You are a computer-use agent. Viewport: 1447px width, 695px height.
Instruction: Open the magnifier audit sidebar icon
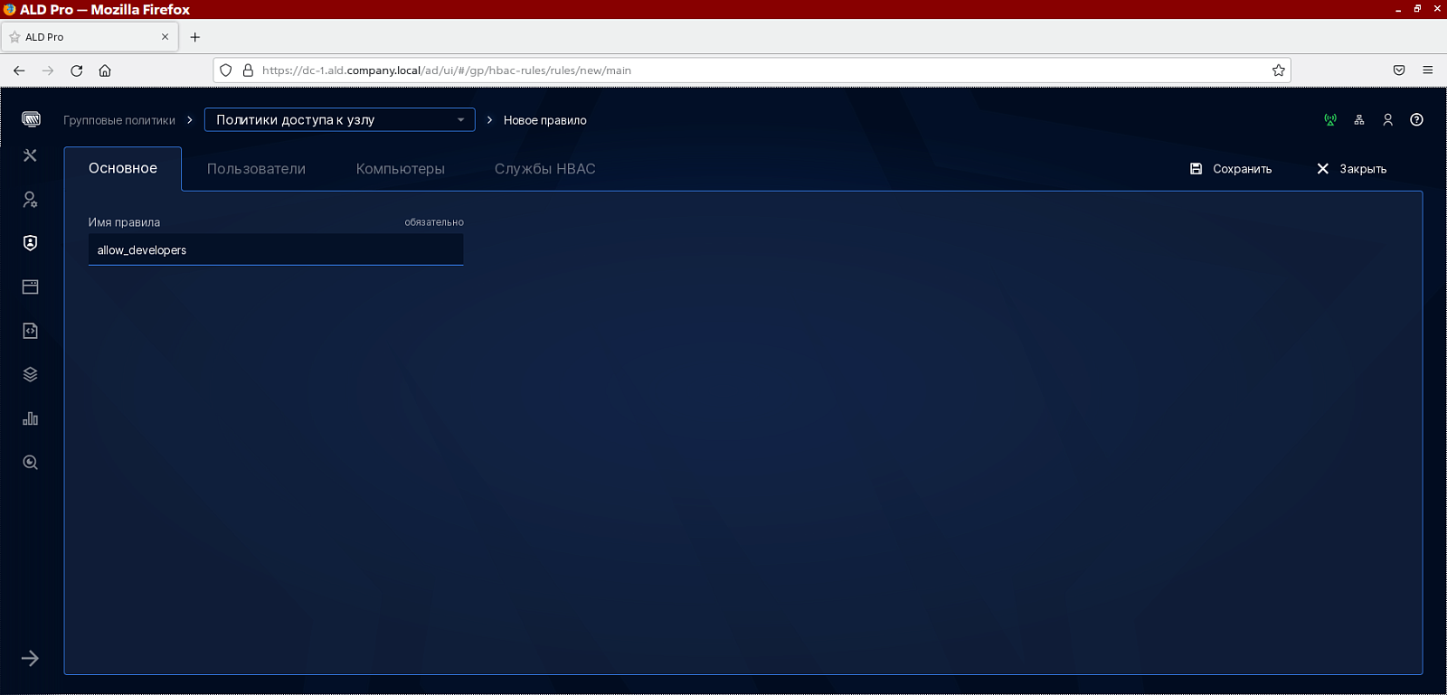(x=30, y=463)
